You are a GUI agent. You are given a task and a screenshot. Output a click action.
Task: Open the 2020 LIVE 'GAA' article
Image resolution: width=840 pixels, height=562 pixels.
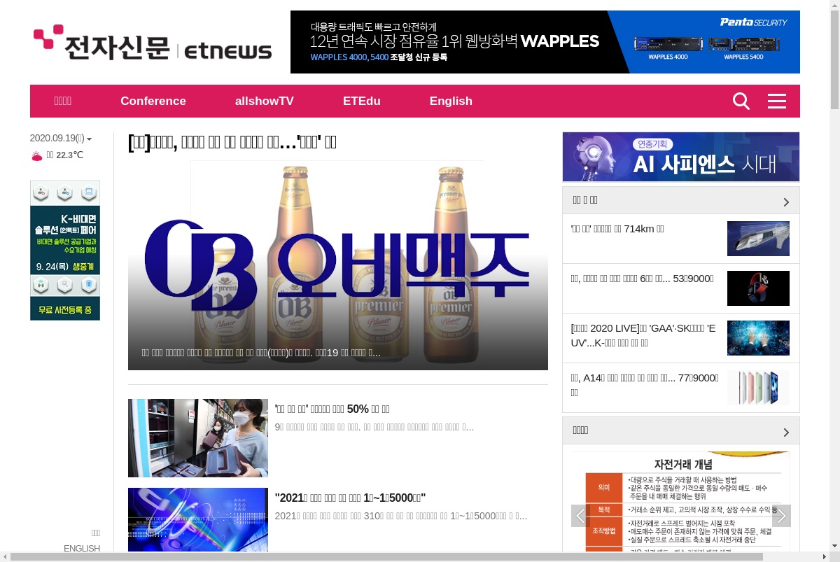pos(643,335)
